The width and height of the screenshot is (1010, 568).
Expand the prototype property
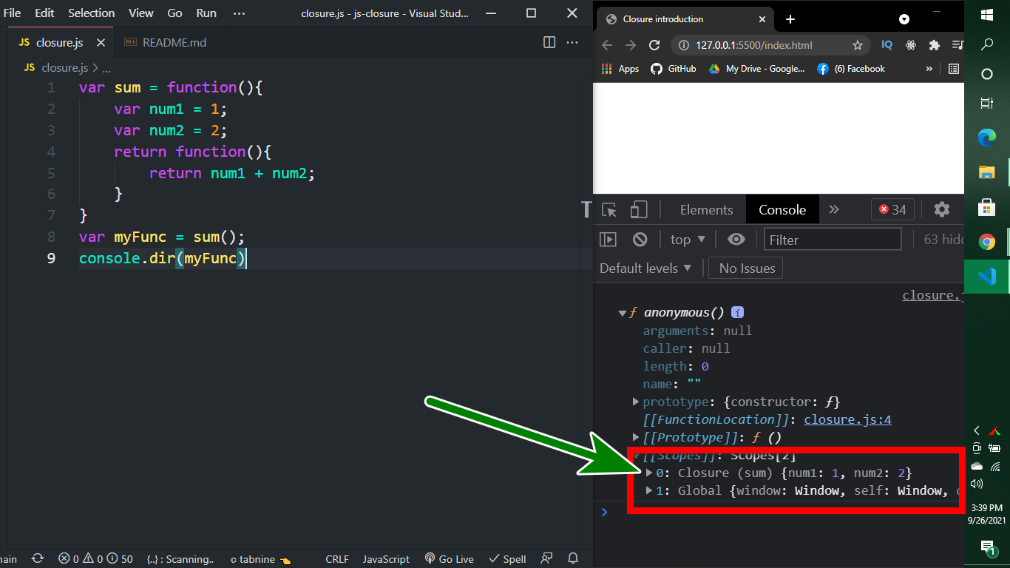point(636,402)
